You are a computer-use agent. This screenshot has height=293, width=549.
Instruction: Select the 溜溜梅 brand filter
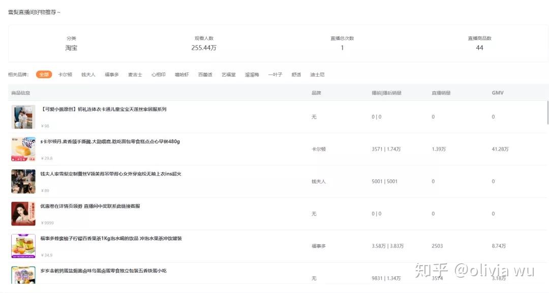point(251,74)
